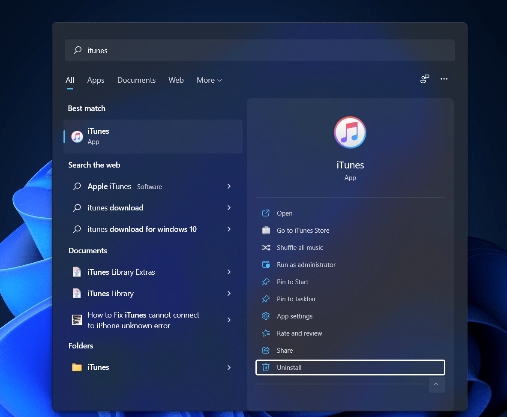Switch to the Documents tab
The image size is (507, 417).
tap(136, 80)
